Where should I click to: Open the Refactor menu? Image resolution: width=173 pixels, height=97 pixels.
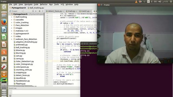coord(44,4)
